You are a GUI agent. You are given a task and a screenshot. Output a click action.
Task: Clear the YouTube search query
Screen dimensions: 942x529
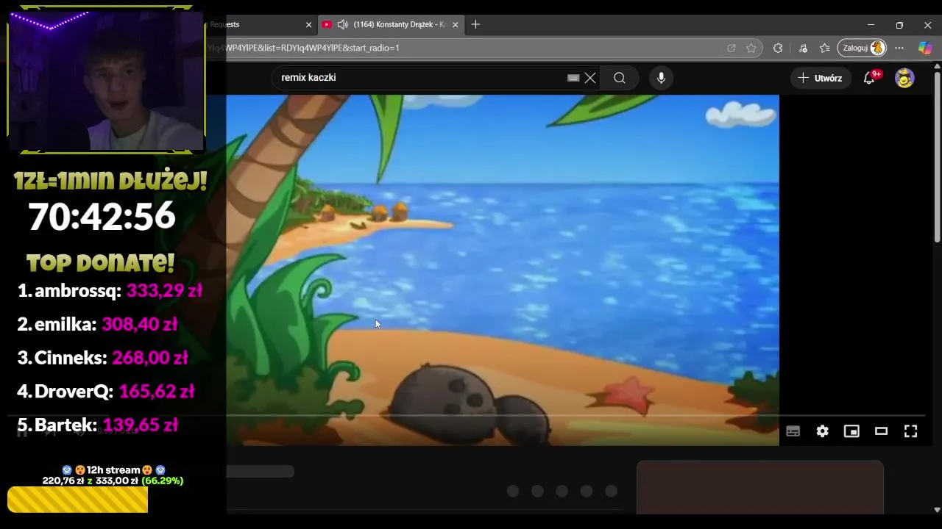[x=590, y=78]
